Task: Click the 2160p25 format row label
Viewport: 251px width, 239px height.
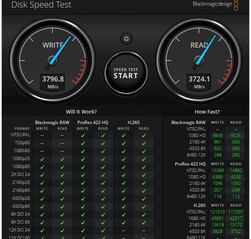Action: click(21, 182)
